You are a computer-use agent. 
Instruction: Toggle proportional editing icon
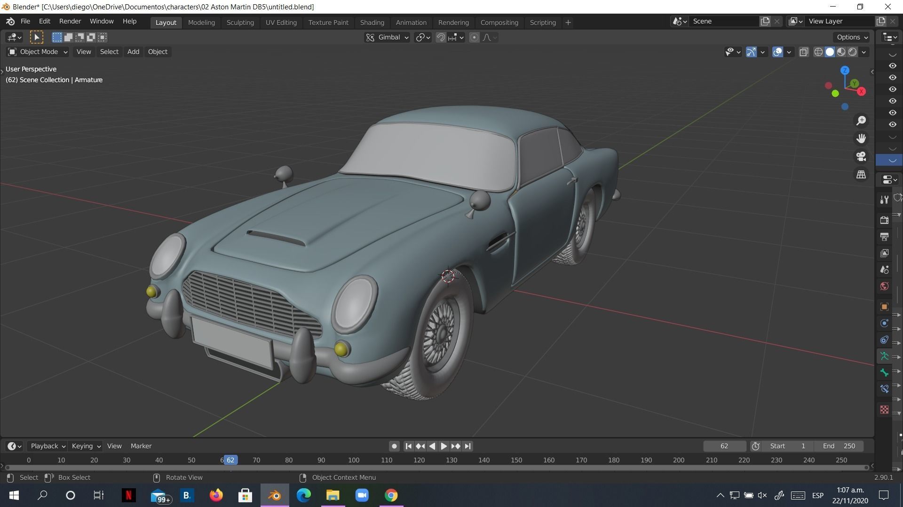pyautogui.click(x=474, y=38)
